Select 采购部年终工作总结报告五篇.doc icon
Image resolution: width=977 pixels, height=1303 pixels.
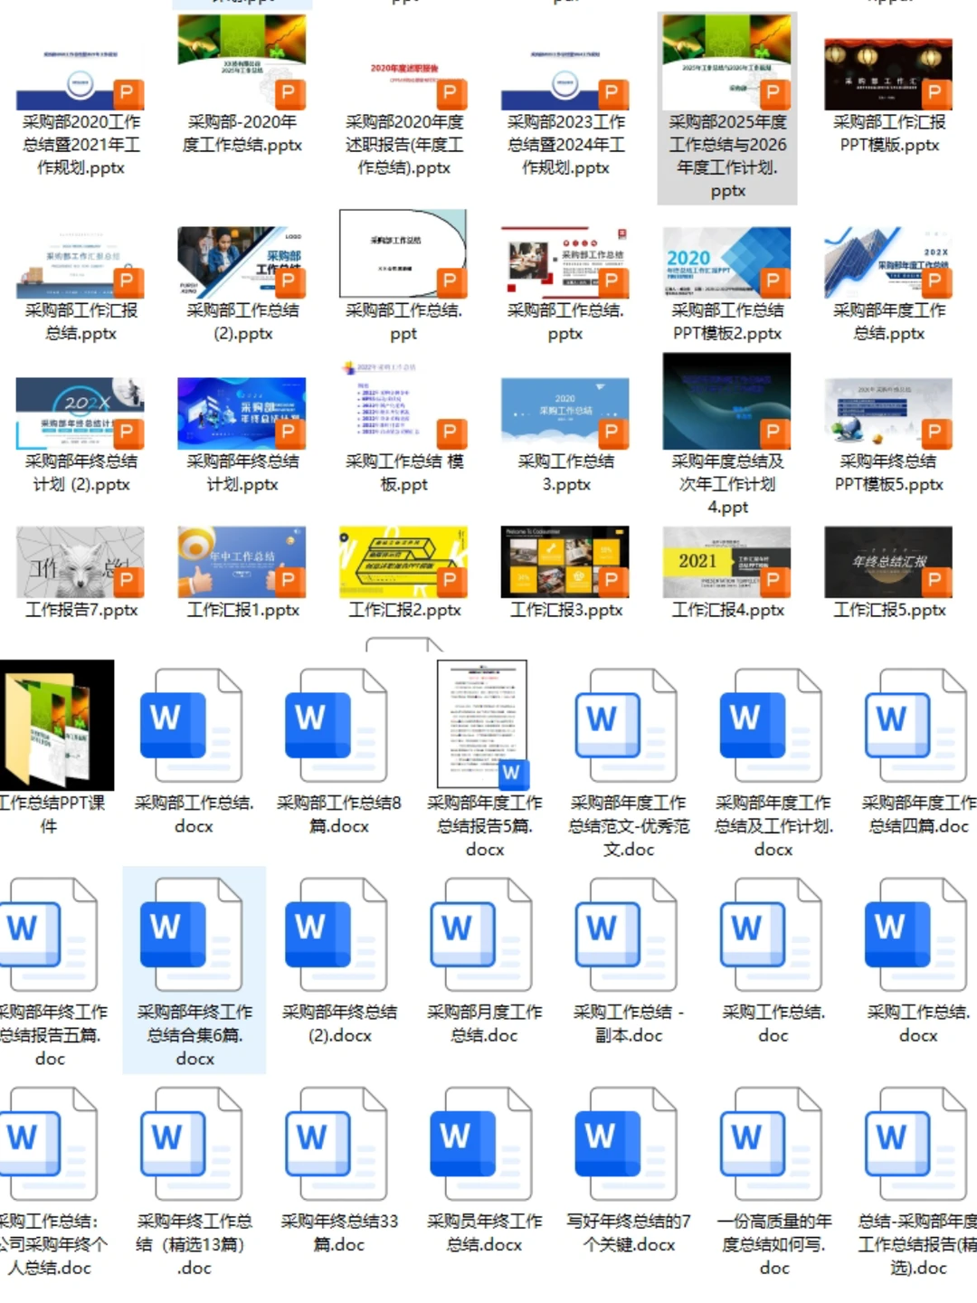49,935
